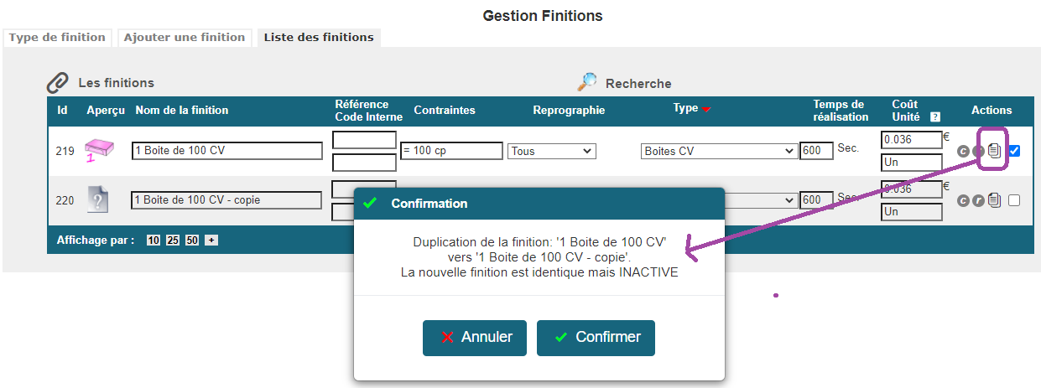Sort by Type using the red arrow
1041x388 pixels.
(x=706, y=110)
